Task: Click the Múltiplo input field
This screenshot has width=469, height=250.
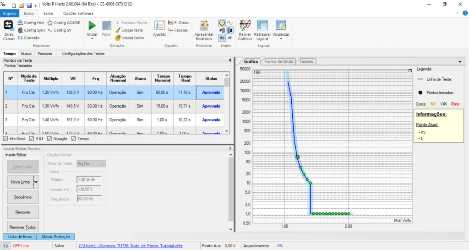Action: point(89,179)
